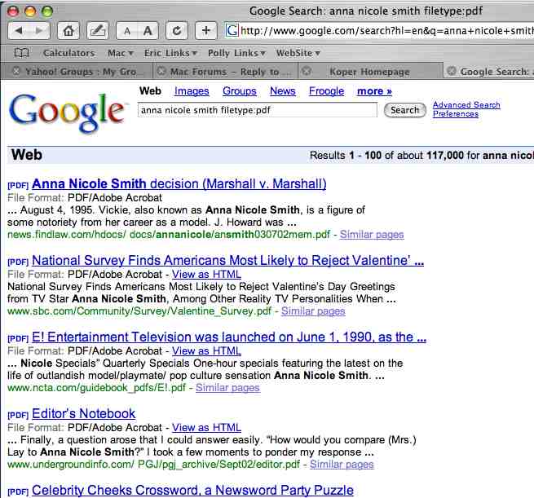534x498 pixels.
Task: Open the Calculators bookmark
Action: coord(69,53)
